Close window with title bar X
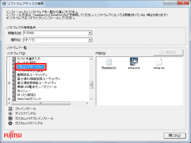Screen dimensions: 191x143 (183, 3)
